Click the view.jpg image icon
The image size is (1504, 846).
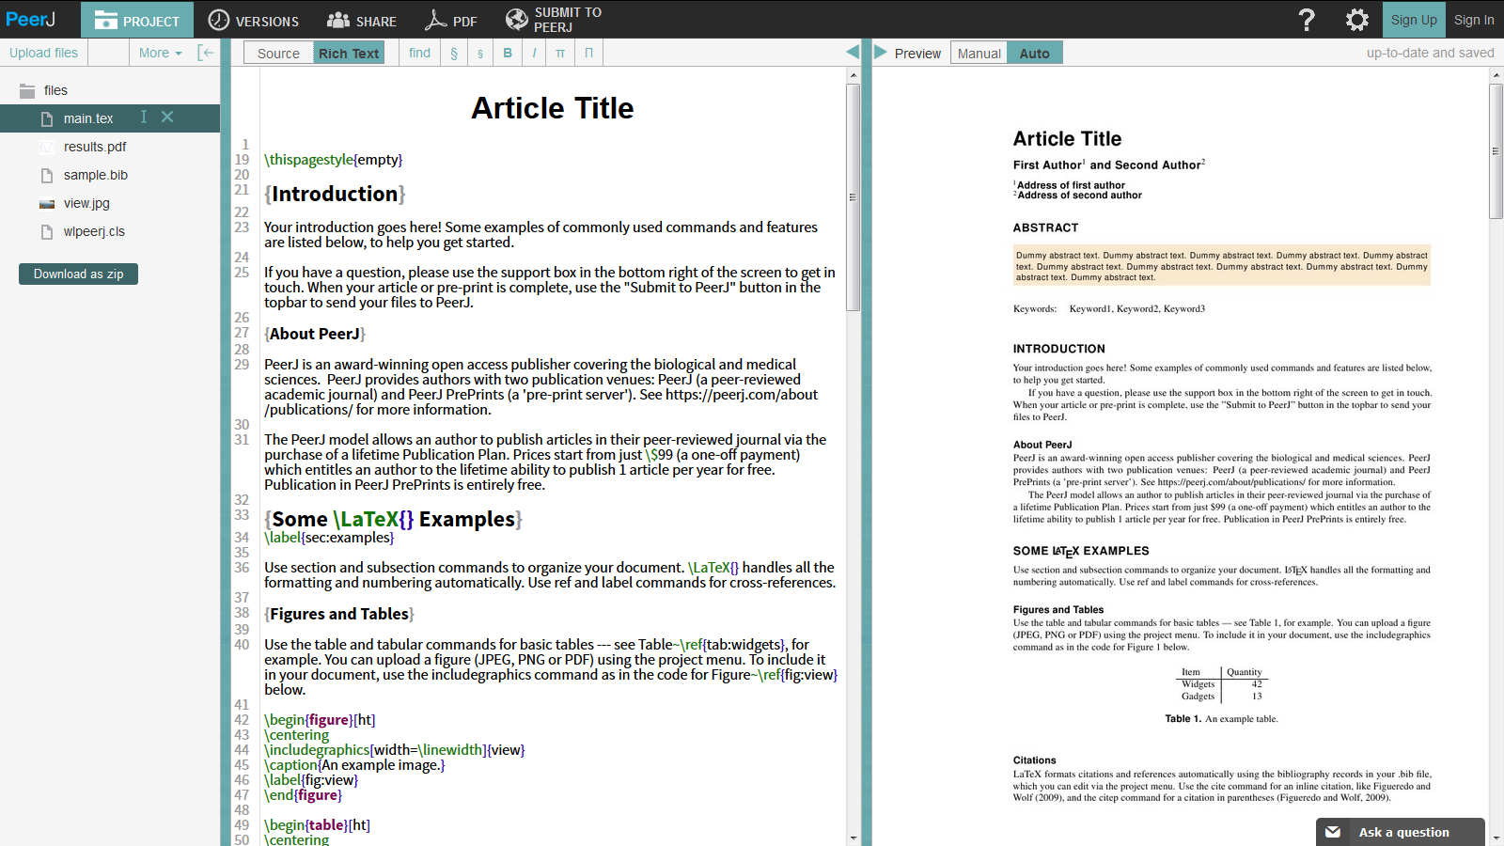click(x=47, y=204)
